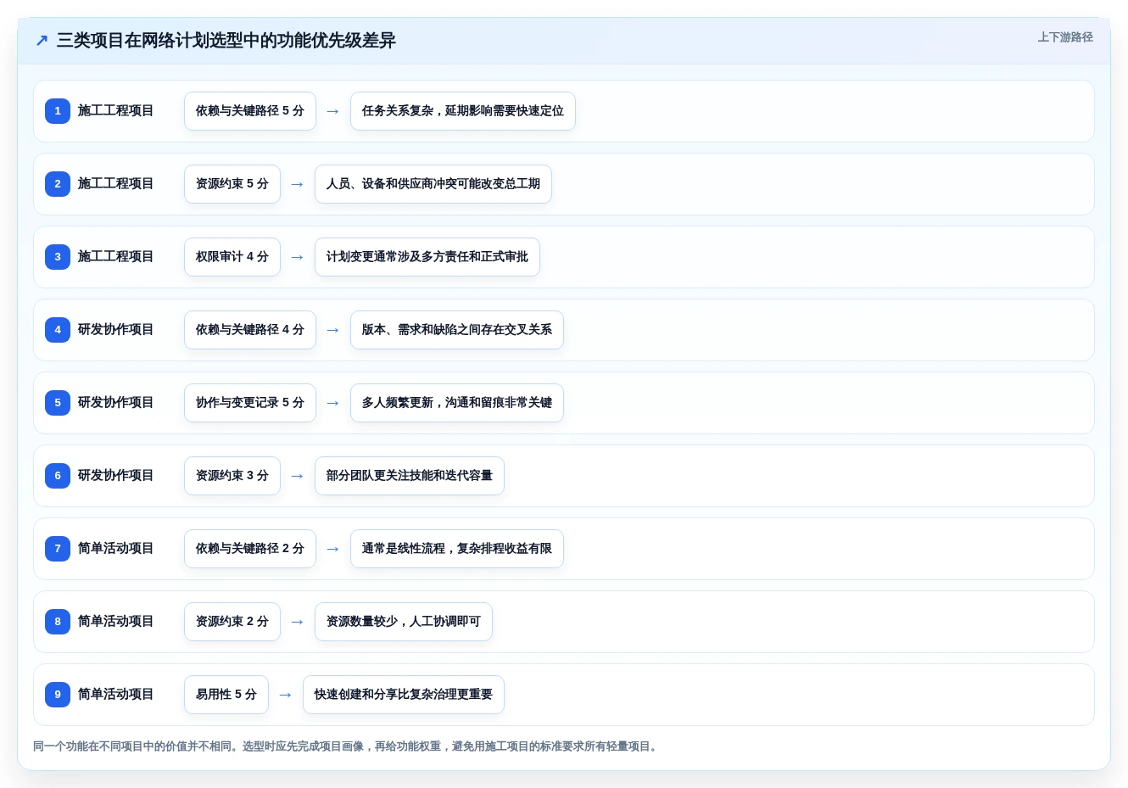This screenshot has height=788, width=1128.
Task: Click the 权限审计 4 分 chip
Action: click(232, 257)
